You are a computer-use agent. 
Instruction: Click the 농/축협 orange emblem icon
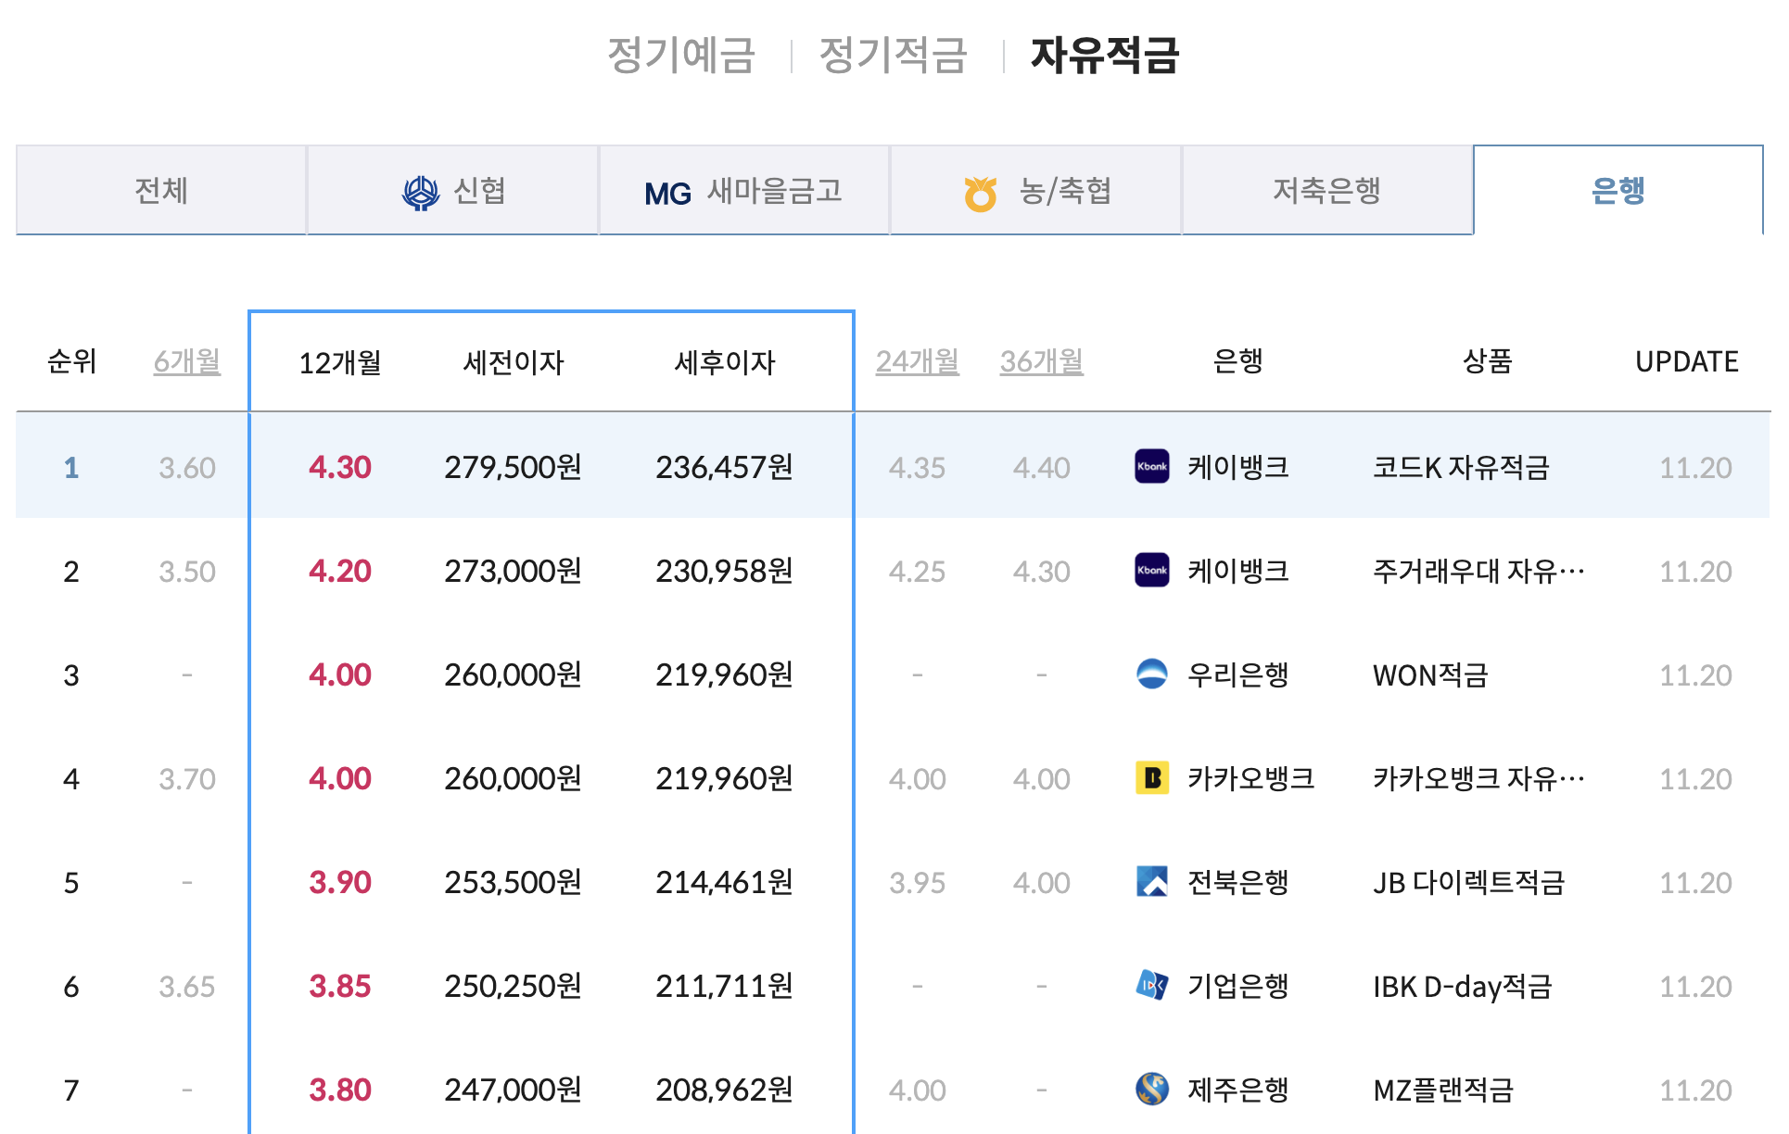(x=980, y=193)
